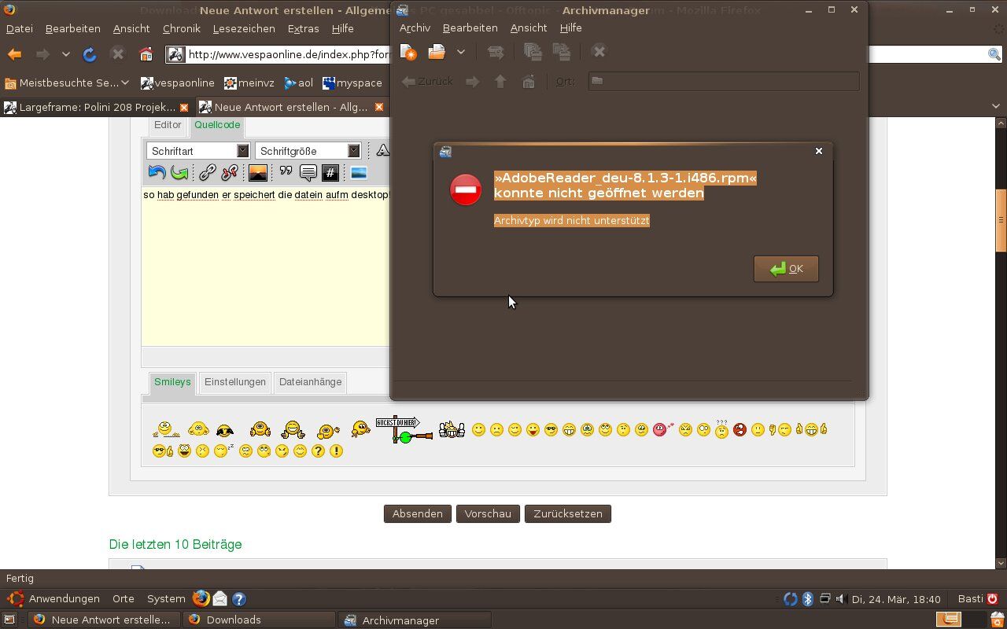Viewport: 1007px width, 629px height.
Task: Open the Archiv menu in Archivmanager
Action: tap(415, 28)
